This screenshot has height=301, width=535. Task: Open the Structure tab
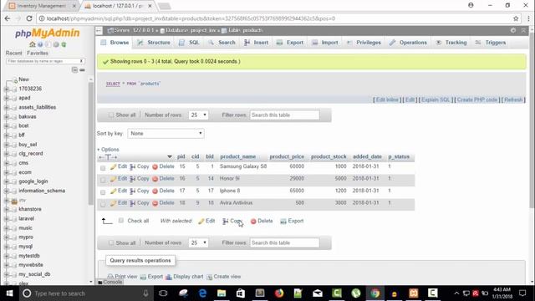click(x=154, y=43)
